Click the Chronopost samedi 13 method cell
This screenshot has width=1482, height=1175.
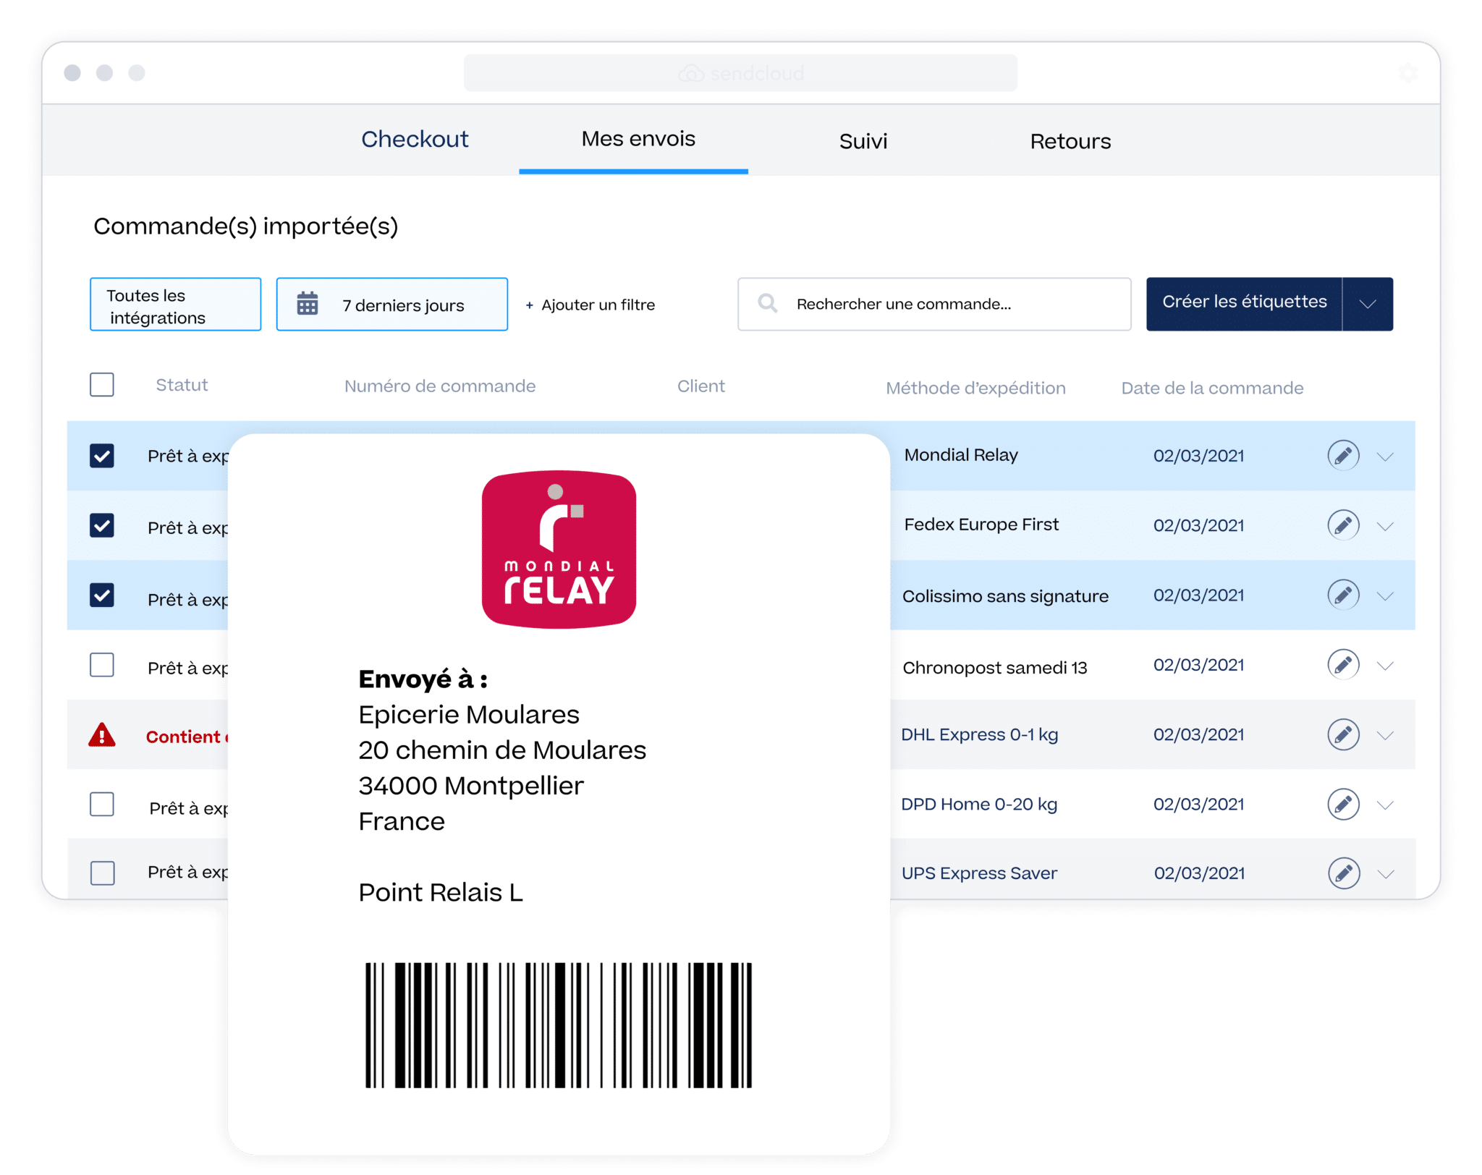point(995,667)
